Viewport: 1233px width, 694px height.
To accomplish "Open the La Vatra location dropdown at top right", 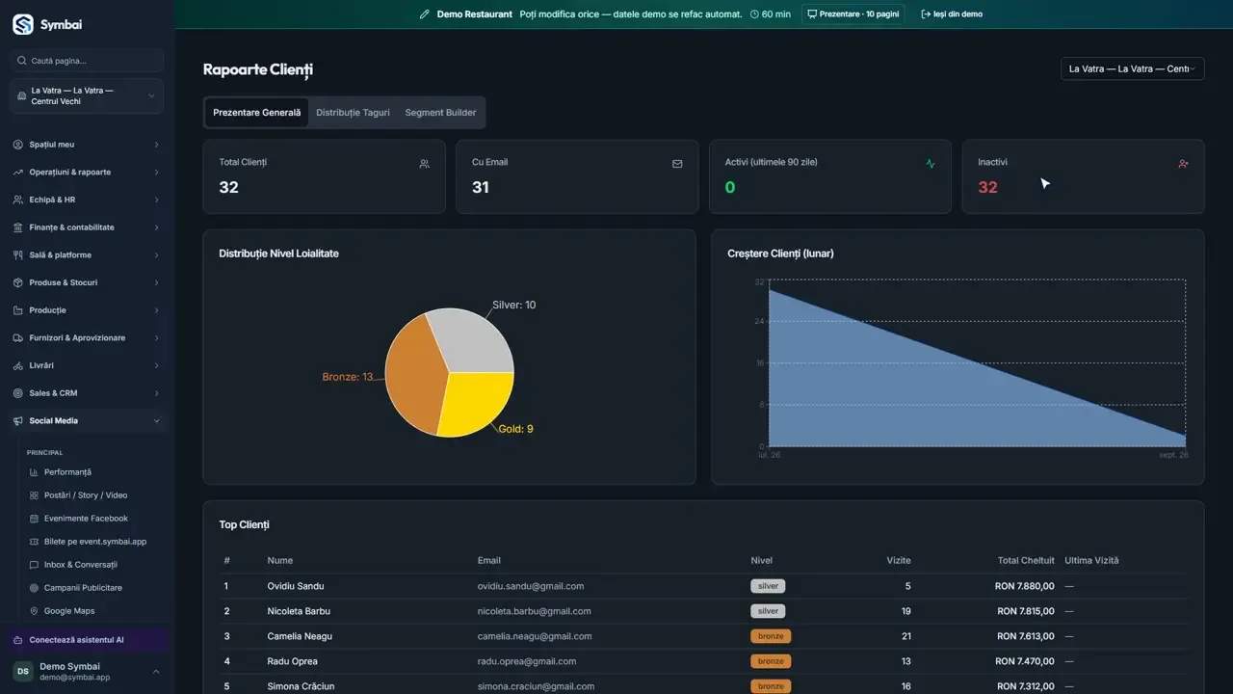I will pyautogui.click(x=1132, y=69).
